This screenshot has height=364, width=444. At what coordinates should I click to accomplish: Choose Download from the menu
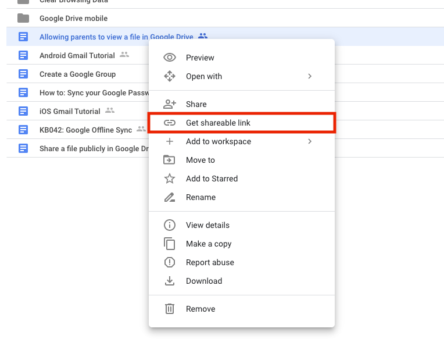point(242,281)
